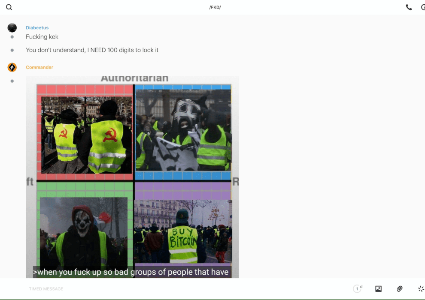Click the /FKD/ conversation title

point(215,7)
